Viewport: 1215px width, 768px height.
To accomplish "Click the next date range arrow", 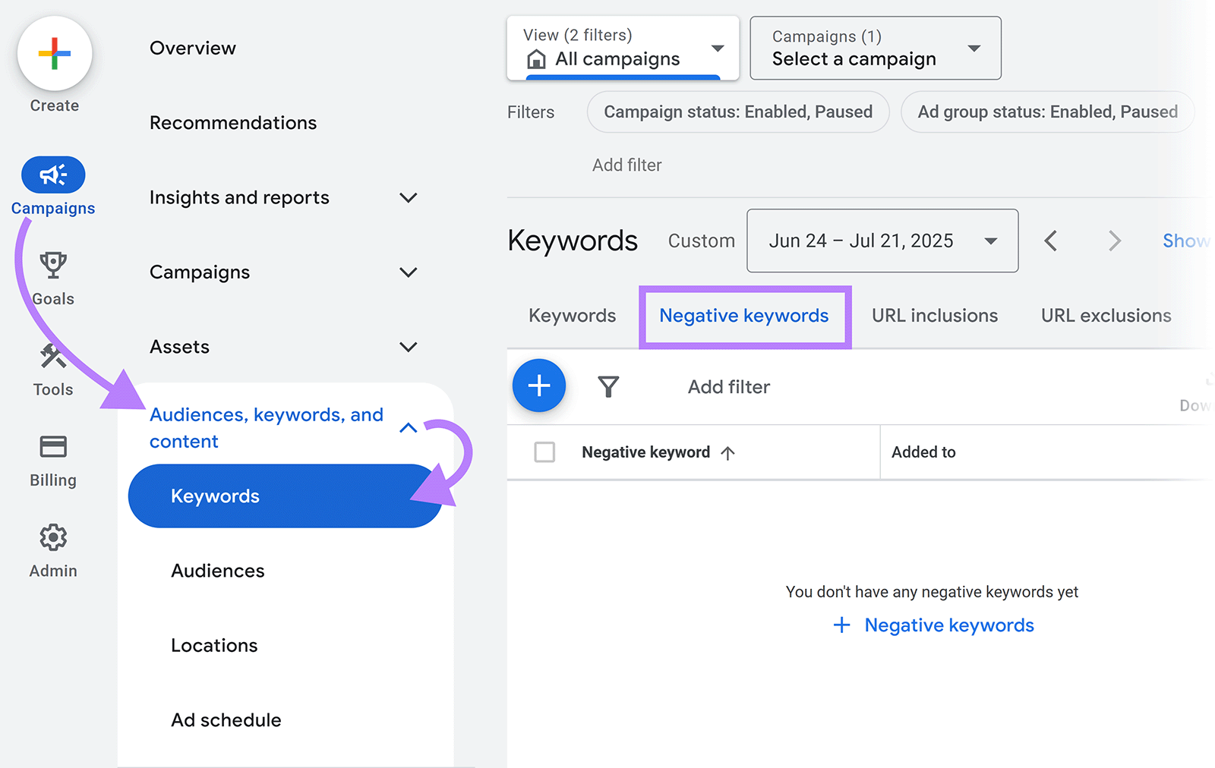I will (1113, 241).
